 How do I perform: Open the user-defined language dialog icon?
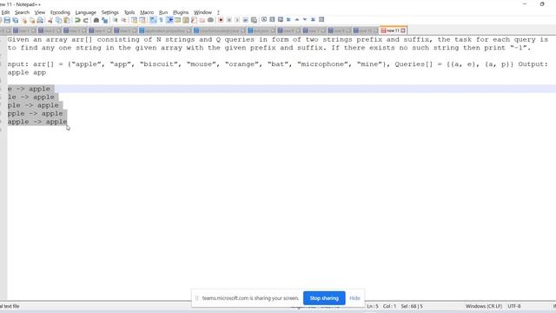(177, 20)
